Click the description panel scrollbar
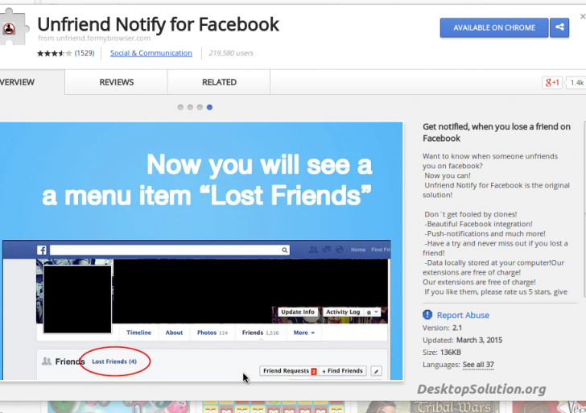Screen dimensions: 586x413 [x=584, y=209]
